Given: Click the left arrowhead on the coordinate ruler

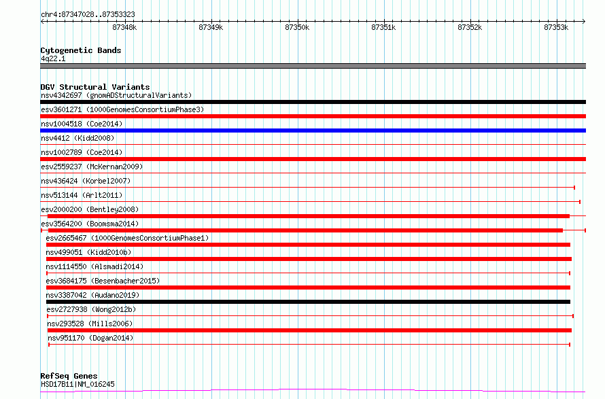Looking at the screenshot, I should 42,22.
